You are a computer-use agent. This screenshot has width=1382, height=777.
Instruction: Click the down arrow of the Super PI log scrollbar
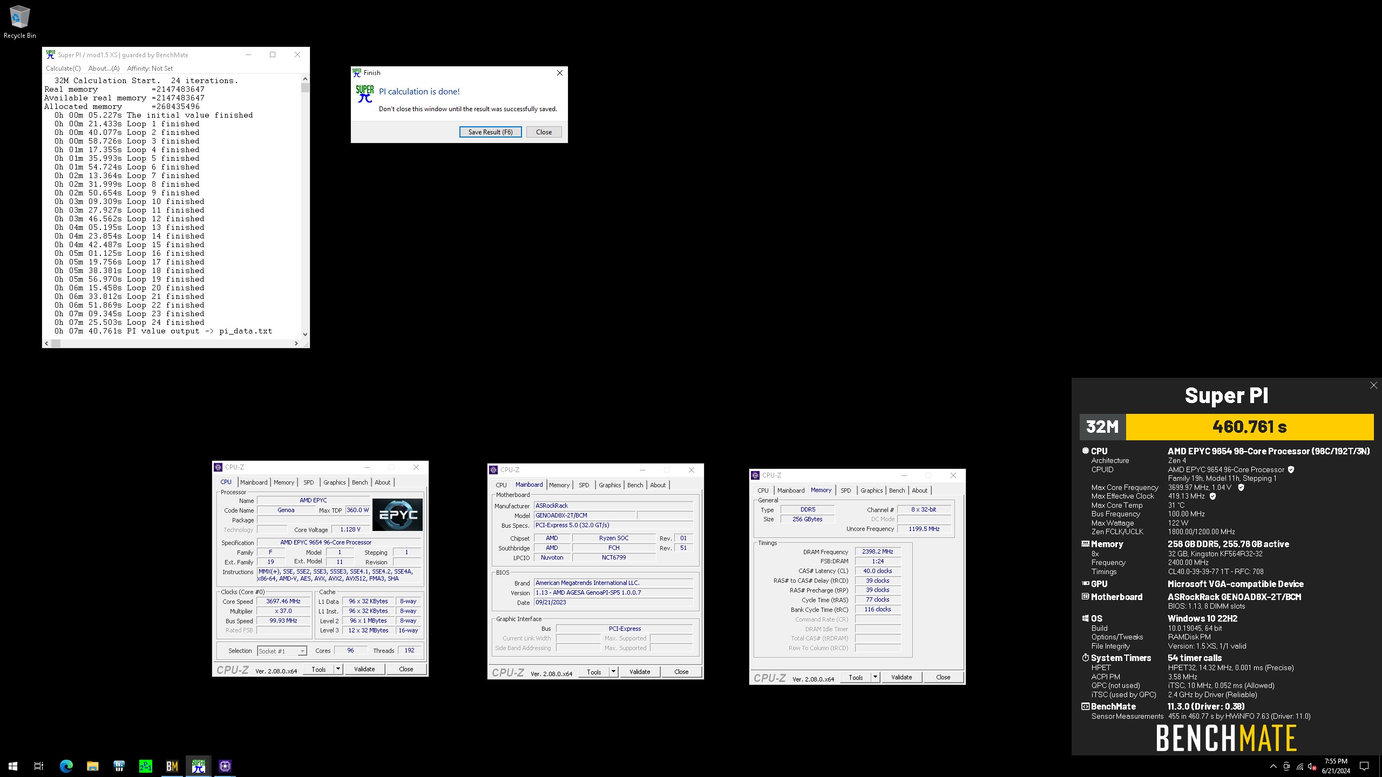305,335
